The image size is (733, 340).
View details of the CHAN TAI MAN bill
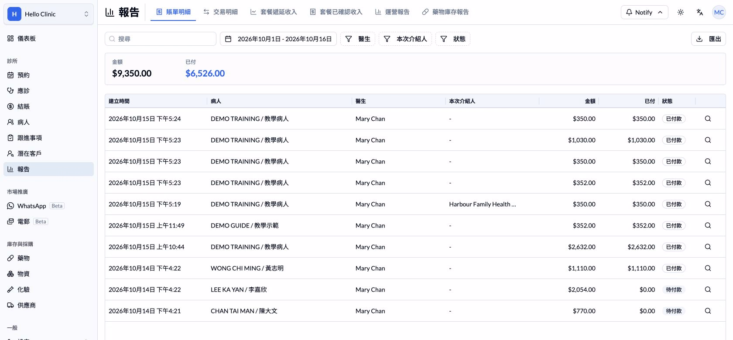(x=708, y=311)
